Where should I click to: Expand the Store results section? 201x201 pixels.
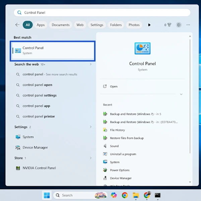tap(91, 158)
